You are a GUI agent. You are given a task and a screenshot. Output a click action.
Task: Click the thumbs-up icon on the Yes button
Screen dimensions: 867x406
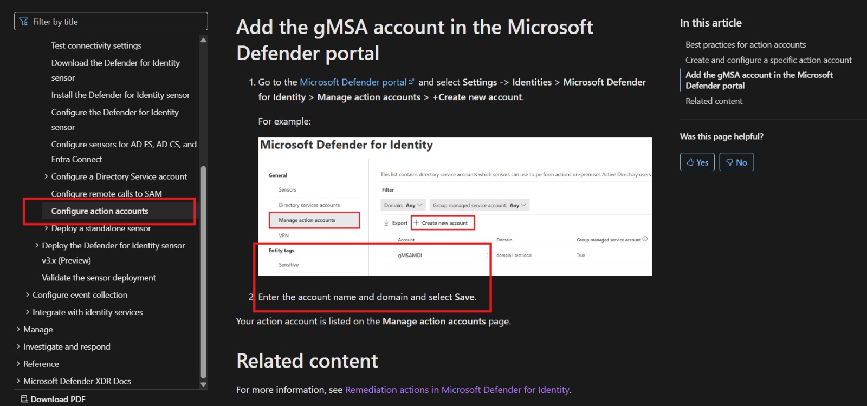690,162
